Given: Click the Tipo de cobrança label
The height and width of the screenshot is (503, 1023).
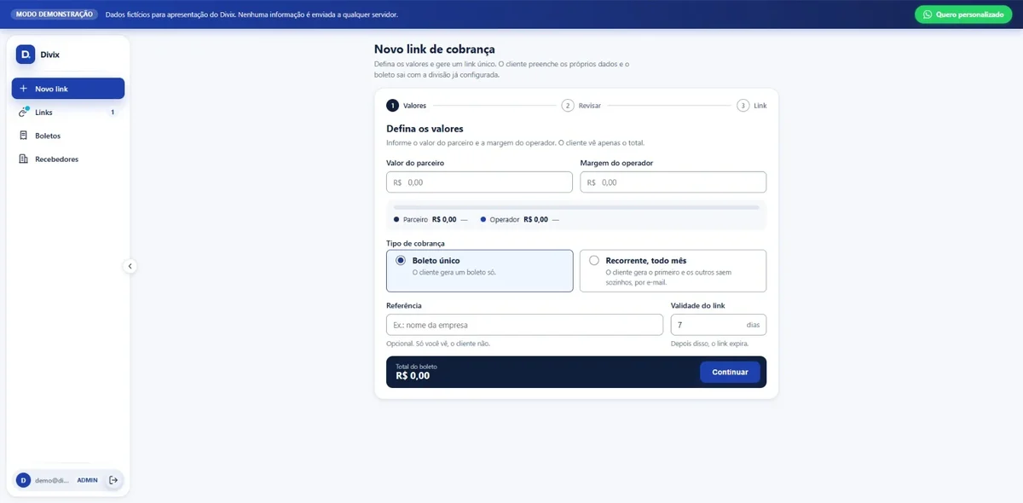Looking at the screenshot, I should point(415,243).
